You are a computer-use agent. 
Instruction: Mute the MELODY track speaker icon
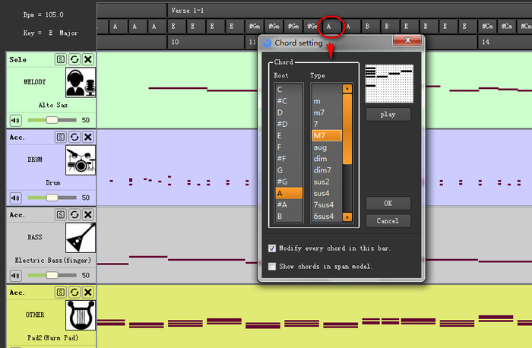pos(15,120)
